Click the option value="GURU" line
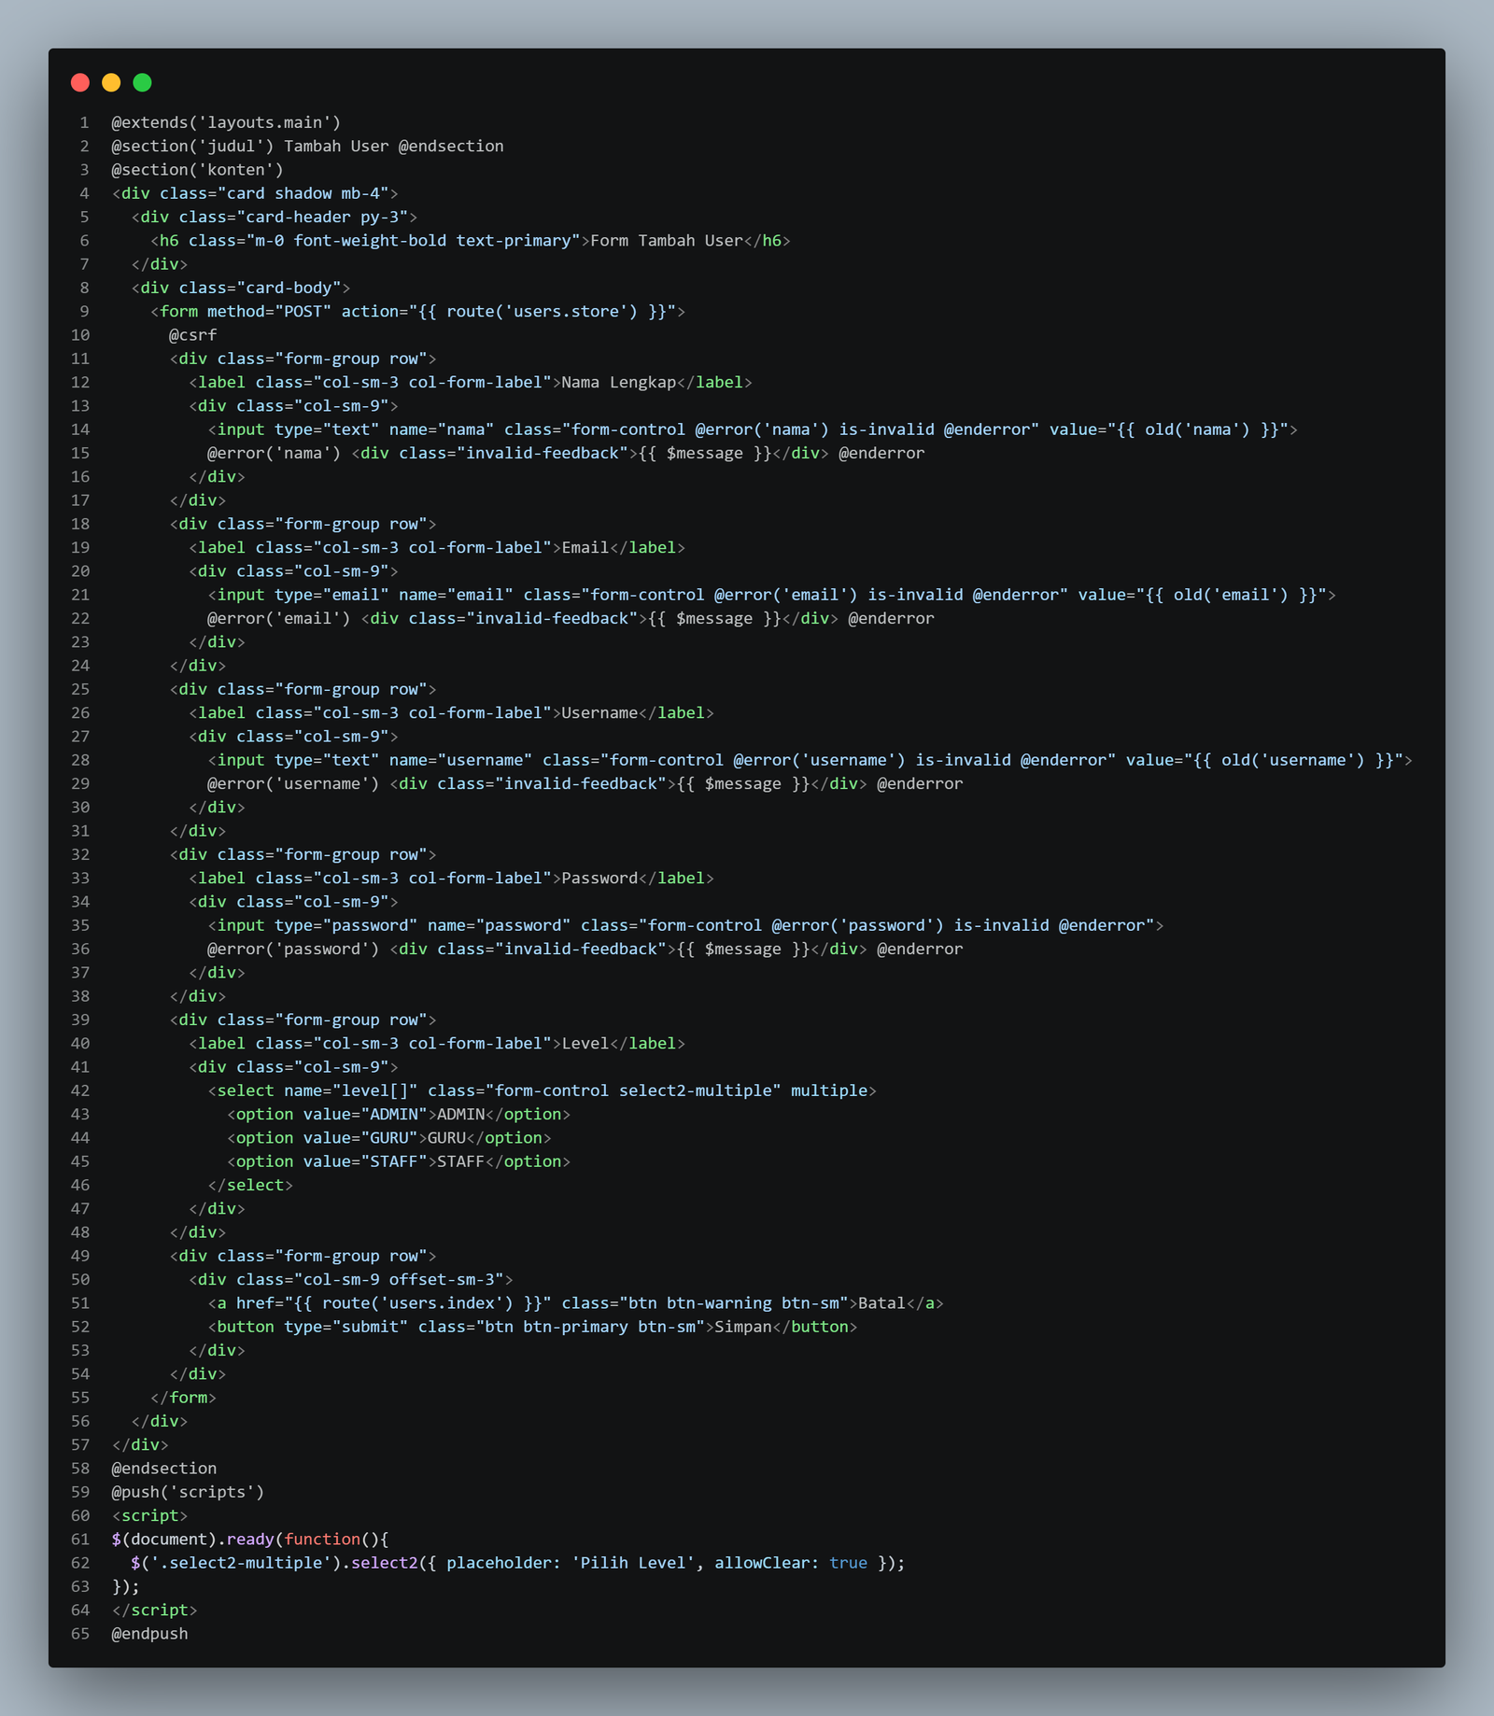The image size is (1494, 1716). (x=389, y=1137)
